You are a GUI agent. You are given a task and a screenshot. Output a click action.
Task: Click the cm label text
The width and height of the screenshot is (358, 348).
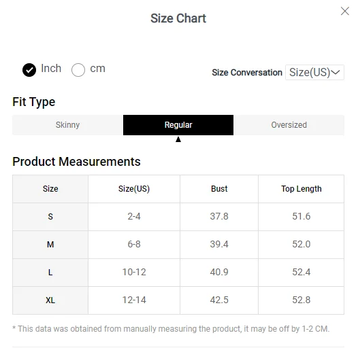[x=97, y=69]
